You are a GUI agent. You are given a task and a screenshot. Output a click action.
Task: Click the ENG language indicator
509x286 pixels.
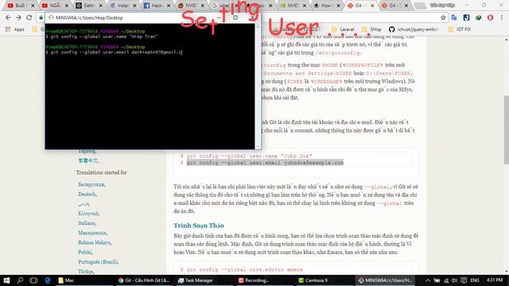coord(475,280)
